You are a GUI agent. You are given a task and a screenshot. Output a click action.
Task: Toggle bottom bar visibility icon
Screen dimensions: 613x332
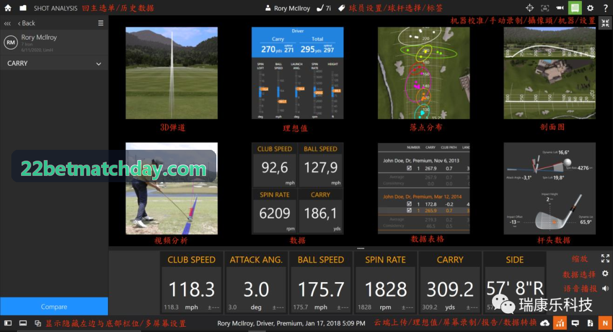click(23, 323)
